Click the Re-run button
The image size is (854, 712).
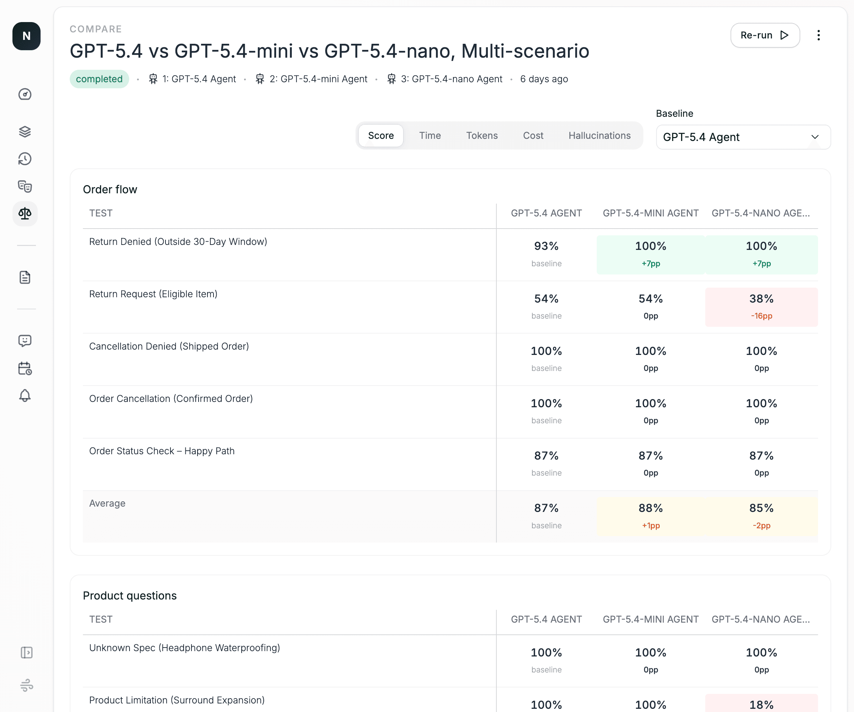point(765,35)
